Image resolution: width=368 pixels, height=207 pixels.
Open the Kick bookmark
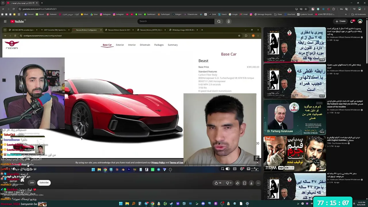click(x=139, y=14)
